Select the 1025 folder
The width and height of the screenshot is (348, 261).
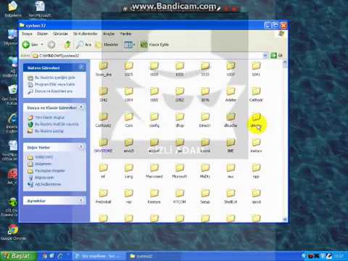click(129, 69)
